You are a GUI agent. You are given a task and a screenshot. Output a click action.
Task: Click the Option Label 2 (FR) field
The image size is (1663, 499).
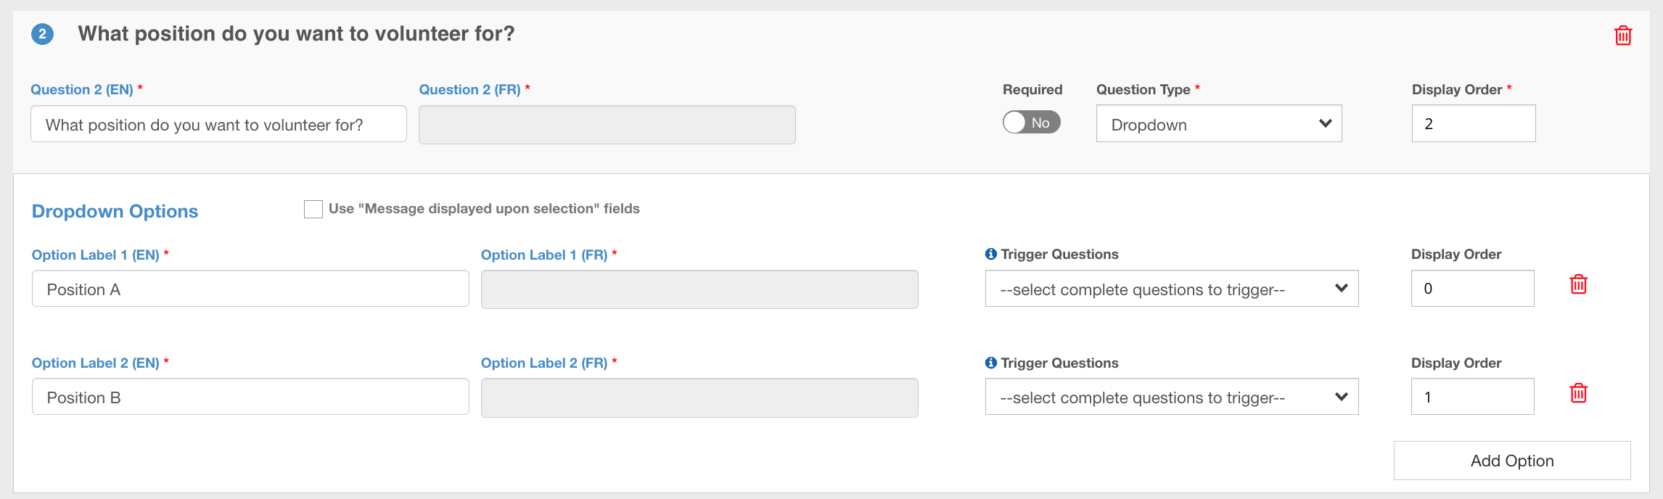click(x=699, y=397)
